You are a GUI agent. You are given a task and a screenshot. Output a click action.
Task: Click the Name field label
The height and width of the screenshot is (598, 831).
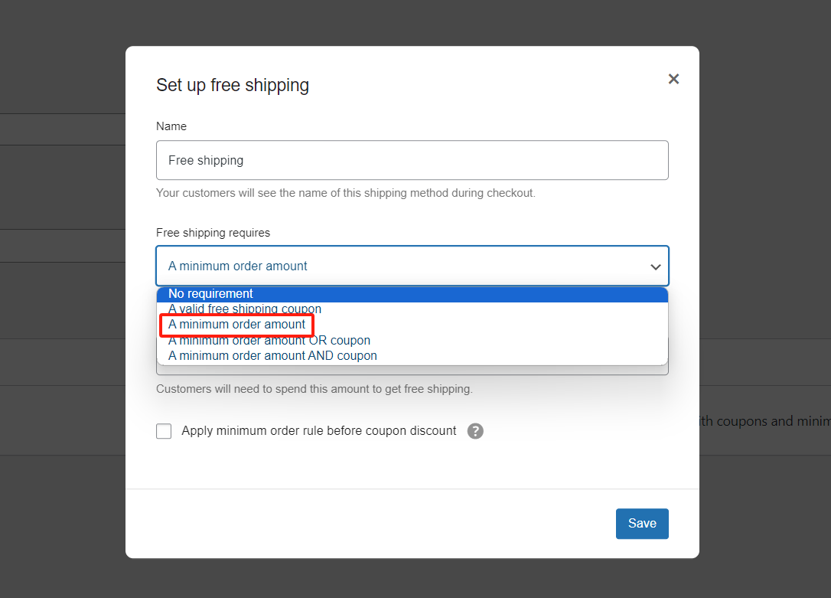click(x=171, y=126)
